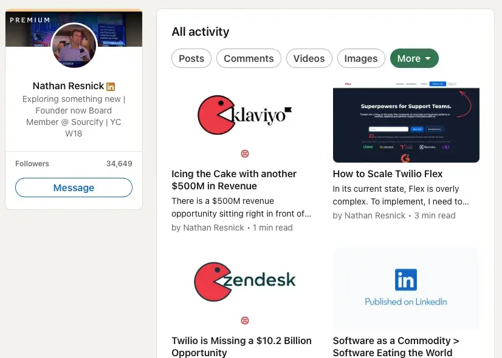Open "Twilio is Missing a $10.2 Billion Opportunity"
The image size is (502, 358).
coord(241,346)
